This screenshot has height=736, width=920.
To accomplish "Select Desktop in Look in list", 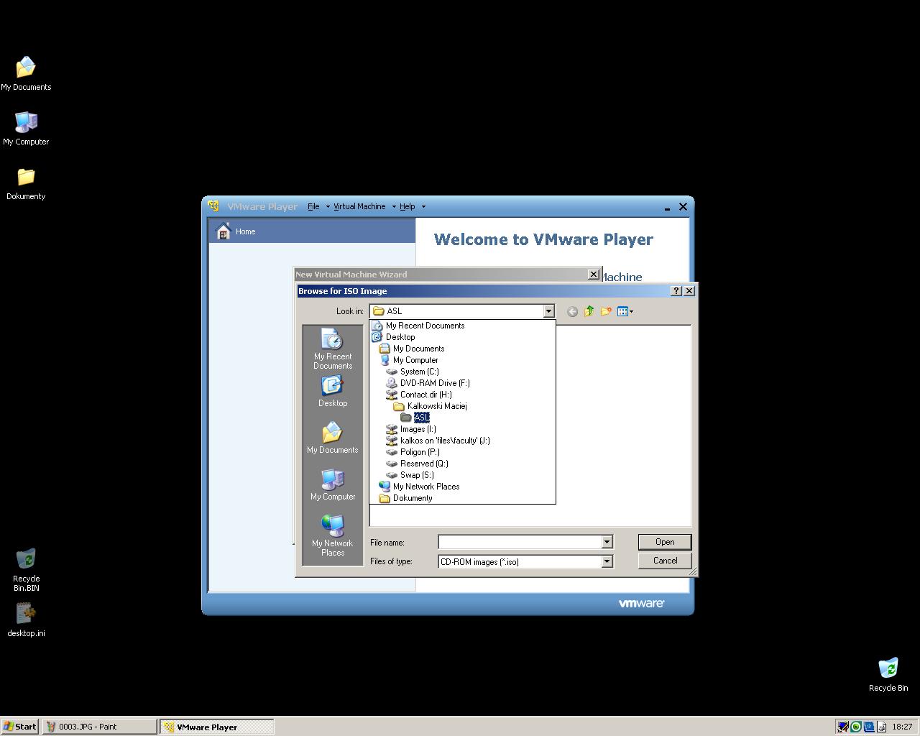I will click(x=462, y=337).
